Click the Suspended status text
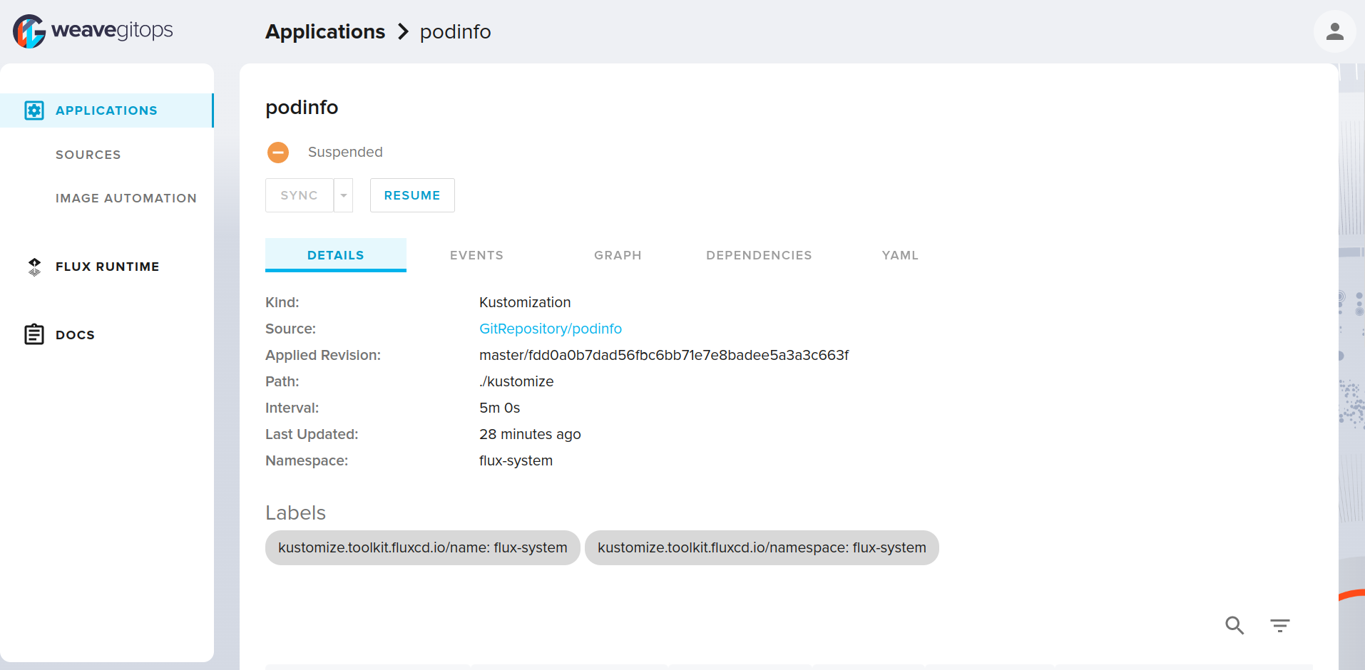This screenshot has height=670, width=1365. click(345, 152)
